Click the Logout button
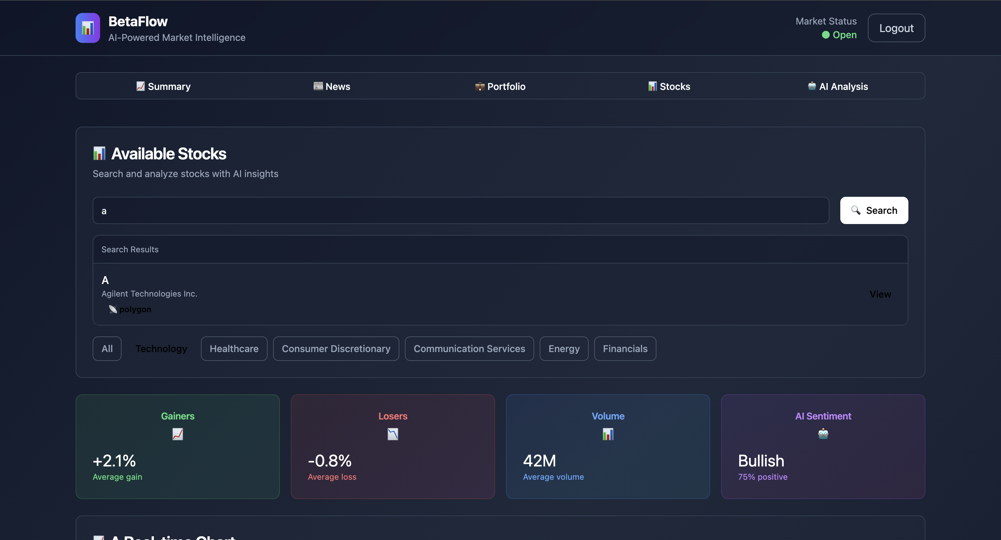Viewport: 1001px width, 540px height. 896,28
